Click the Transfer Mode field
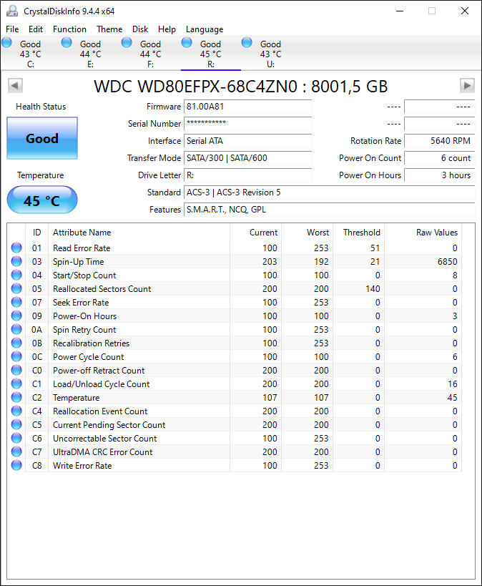482x586 pixels. pyautogui.click(x=248, y=158)
